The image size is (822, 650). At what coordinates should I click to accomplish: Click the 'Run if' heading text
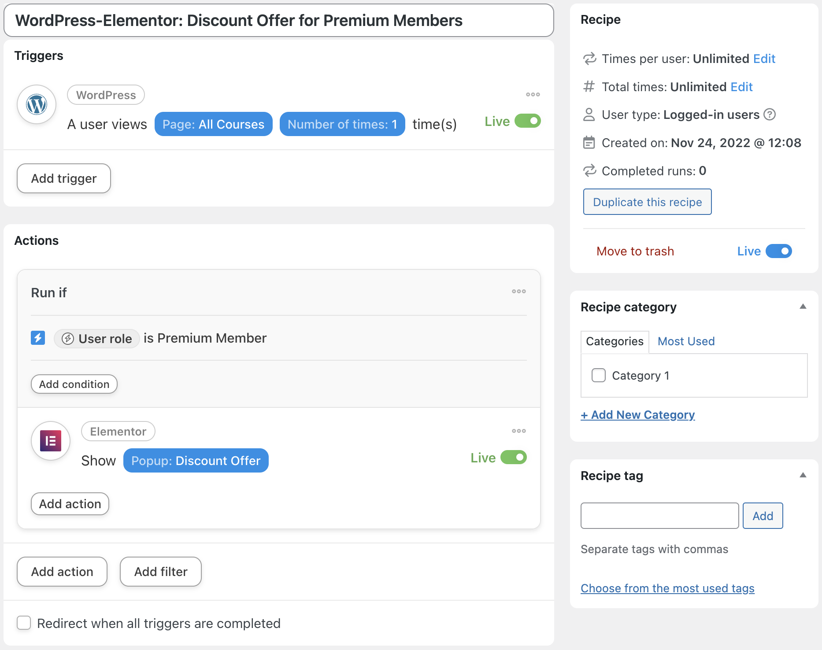tap(49, 293)
